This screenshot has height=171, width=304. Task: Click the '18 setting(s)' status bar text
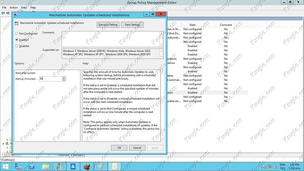click(x=8, y=160)
